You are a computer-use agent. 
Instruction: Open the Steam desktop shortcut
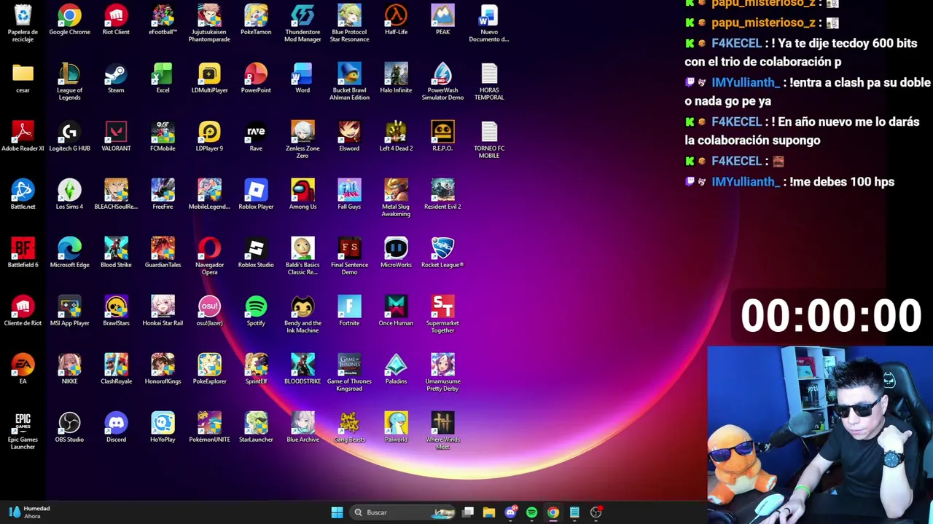116,79
